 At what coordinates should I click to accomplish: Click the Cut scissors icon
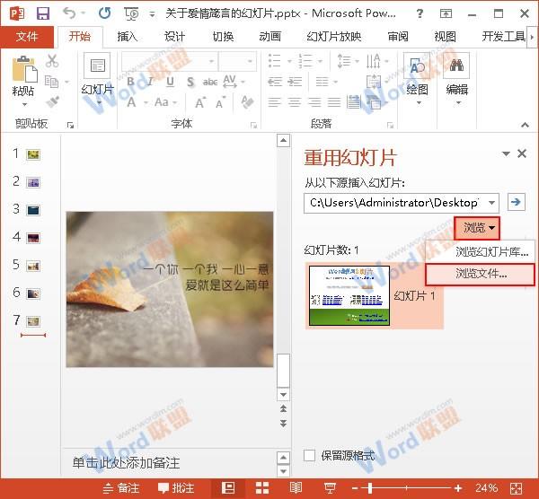tap(52, 61)
